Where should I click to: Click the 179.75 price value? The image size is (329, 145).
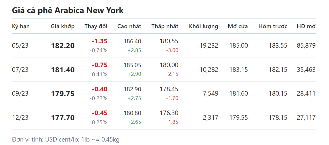coord(63,94)
